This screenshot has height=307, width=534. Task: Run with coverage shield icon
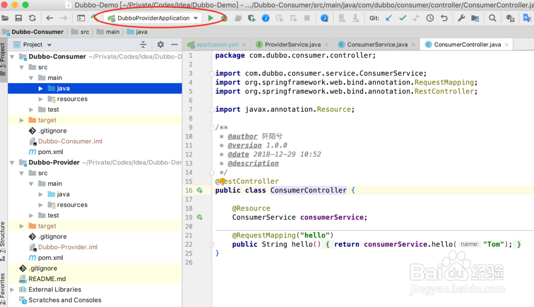[x=252, y=18]
